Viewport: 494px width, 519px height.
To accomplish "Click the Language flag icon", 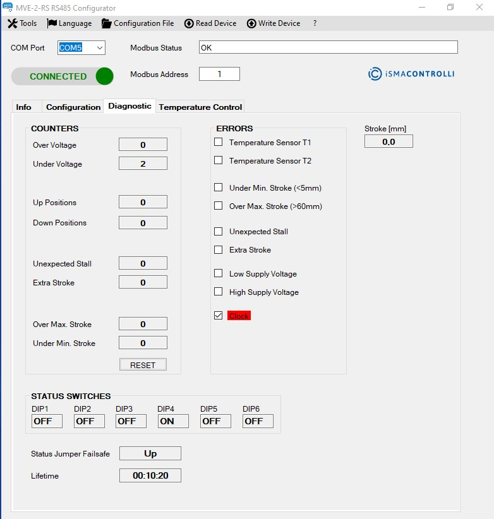I will [x=52, y=23].
